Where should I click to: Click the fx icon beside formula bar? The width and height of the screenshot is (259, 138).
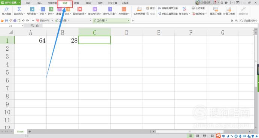coord(37,25)
